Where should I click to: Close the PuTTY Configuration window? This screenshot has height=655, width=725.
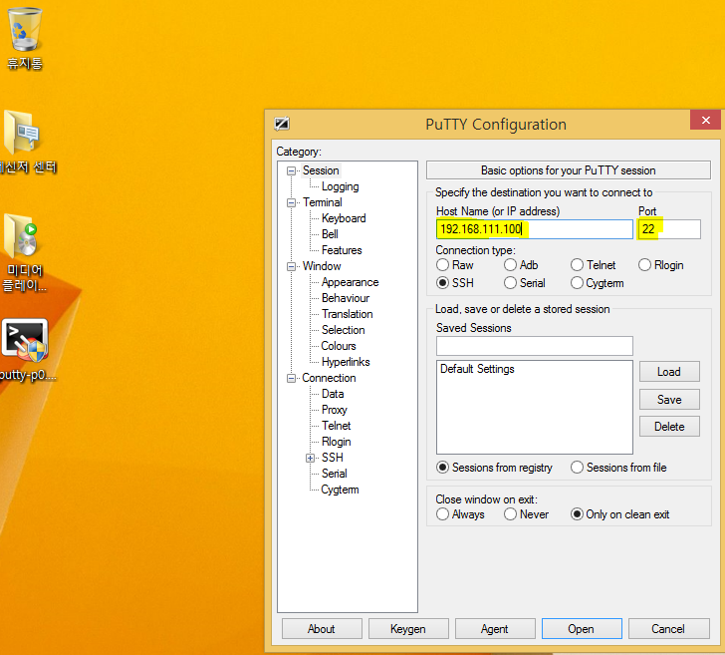[705, 120]
